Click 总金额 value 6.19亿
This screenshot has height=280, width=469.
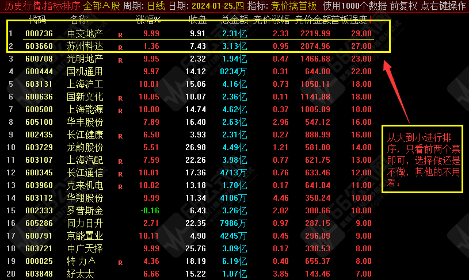(x=235, y=261)
